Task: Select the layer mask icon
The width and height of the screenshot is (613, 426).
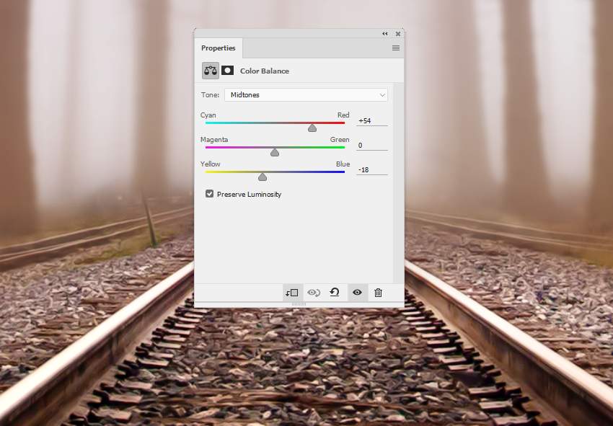Action: pyautogui.click(x=227, y=71)
